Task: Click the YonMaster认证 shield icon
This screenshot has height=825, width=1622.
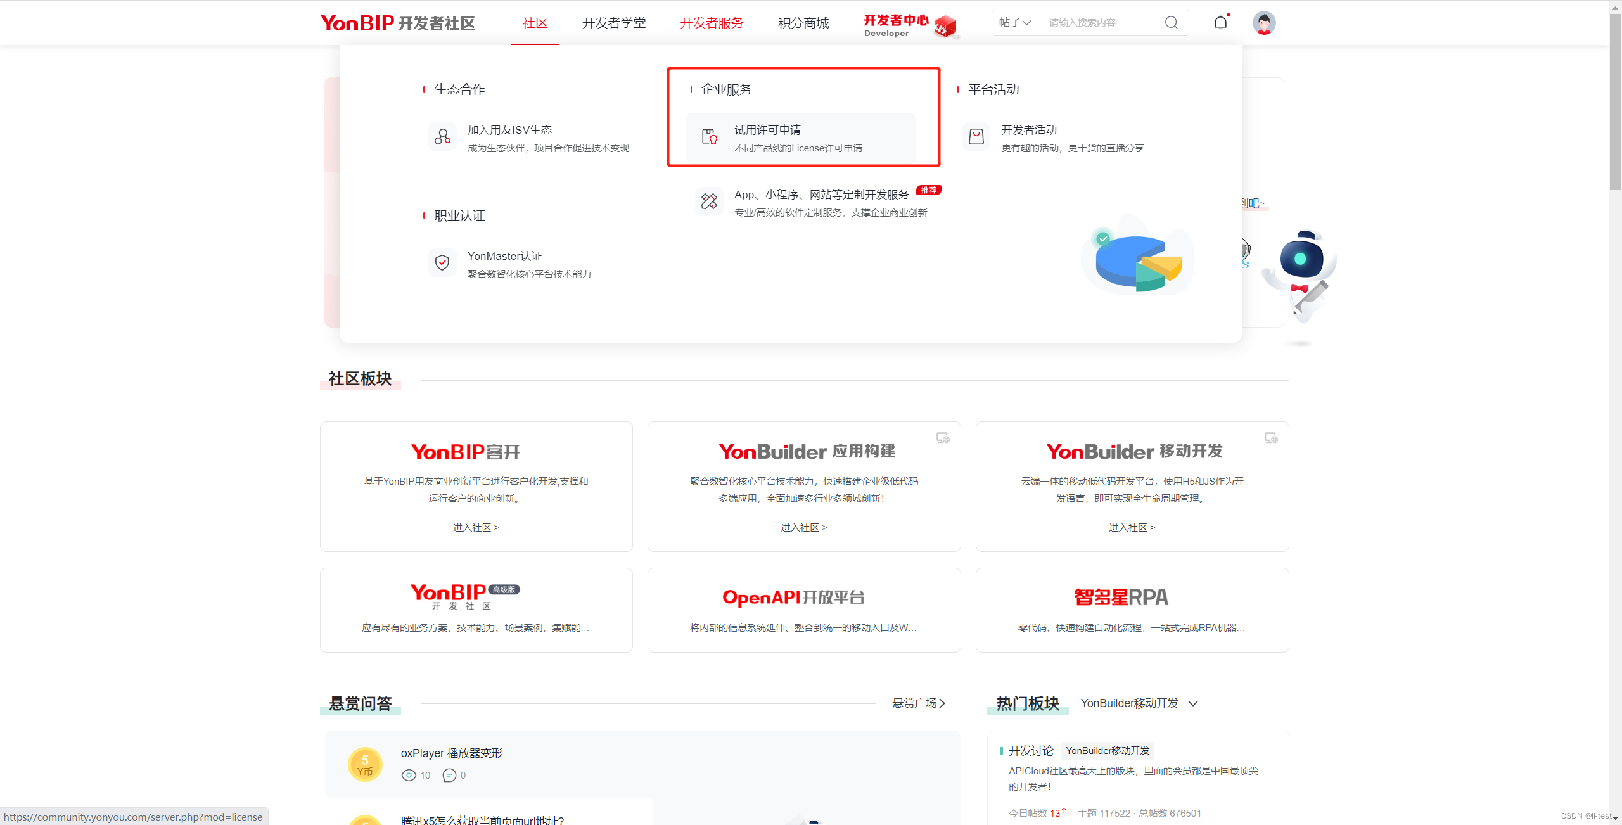Action: [x=442, y=263]
